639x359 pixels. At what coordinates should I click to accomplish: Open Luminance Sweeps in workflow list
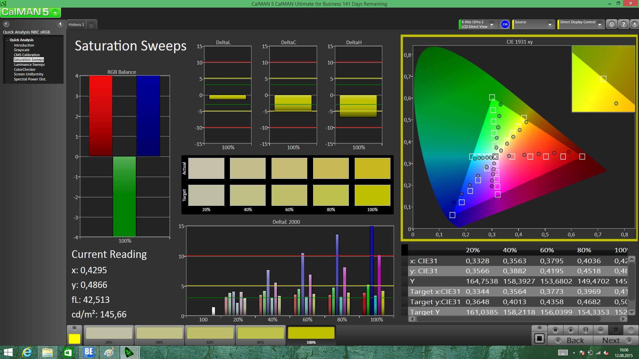coord(29,64)
